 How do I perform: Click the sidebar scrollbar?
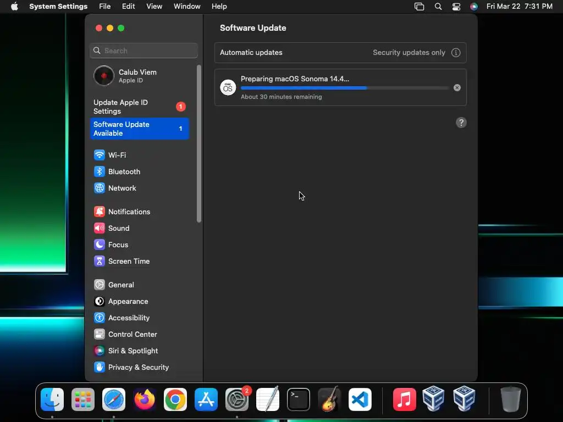199,143
